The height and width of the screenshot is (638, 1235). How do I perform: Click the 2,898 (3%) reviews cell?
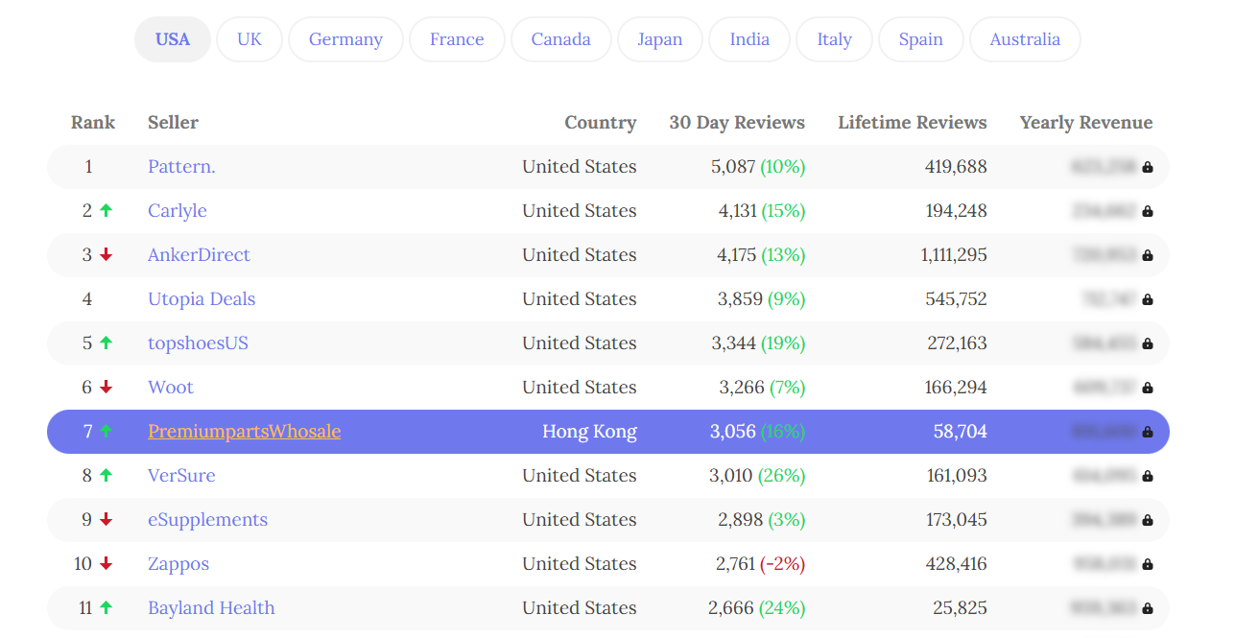(x=762, y=520)
